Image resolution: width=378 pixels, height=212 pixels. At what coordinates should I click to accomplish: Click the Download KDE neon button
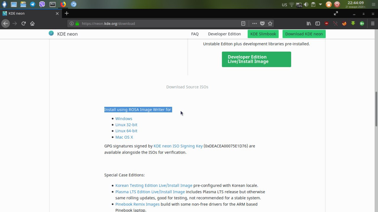[x=304, y=34]
